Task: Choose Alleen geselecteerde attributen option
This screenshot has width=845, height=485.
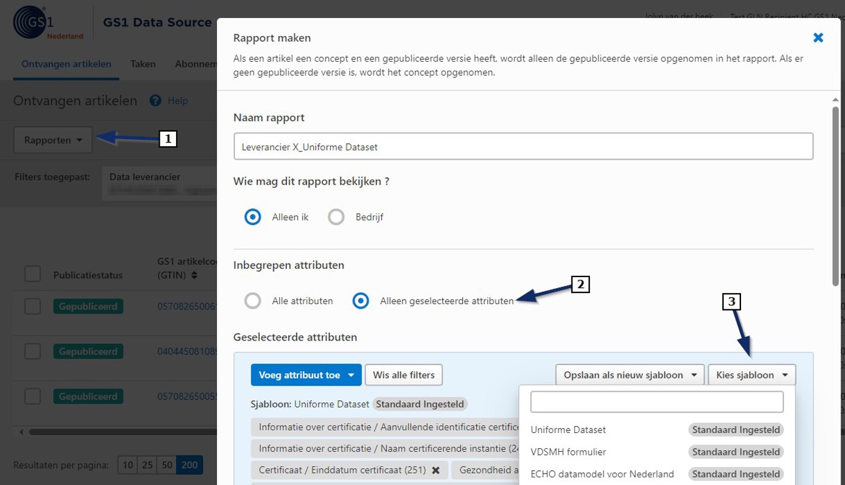Action: [x=361, y=300]
